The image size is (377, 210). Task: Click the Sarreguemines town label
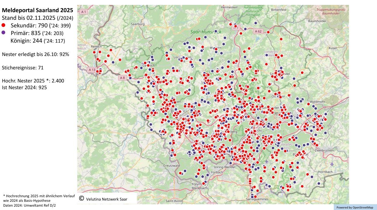[258, 199]
